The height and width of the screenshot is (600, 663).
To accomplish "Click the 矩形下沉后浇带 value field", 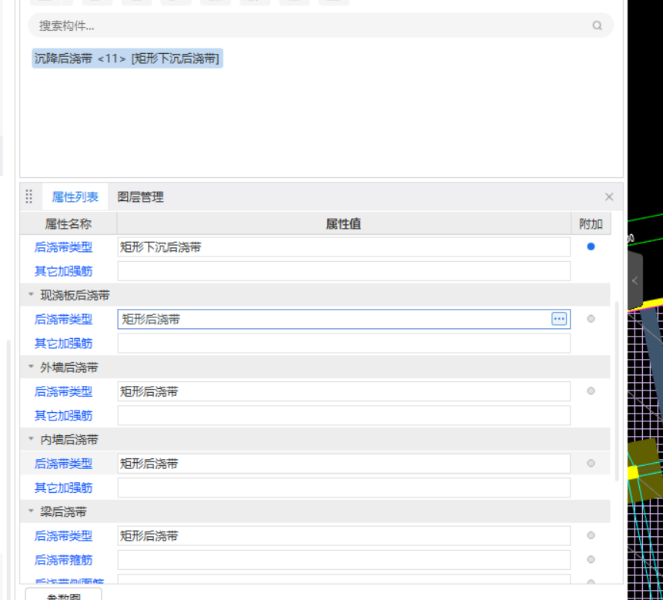I will click(x=343, y=247).
